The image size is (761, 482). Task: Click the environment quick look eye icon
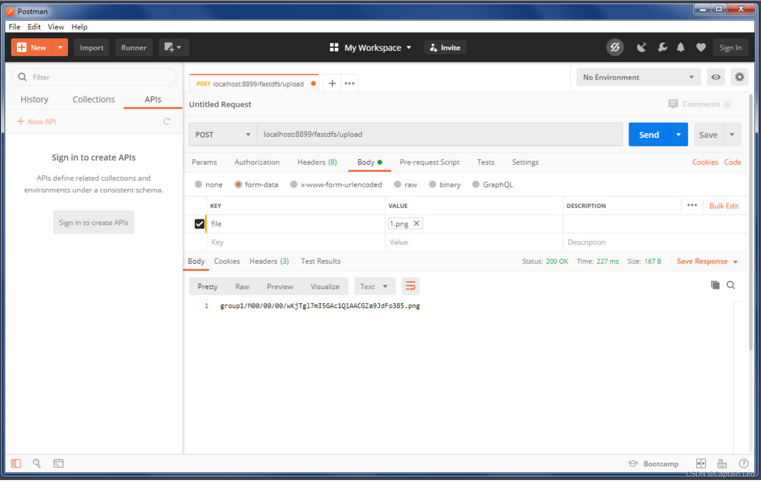(716, 77)
